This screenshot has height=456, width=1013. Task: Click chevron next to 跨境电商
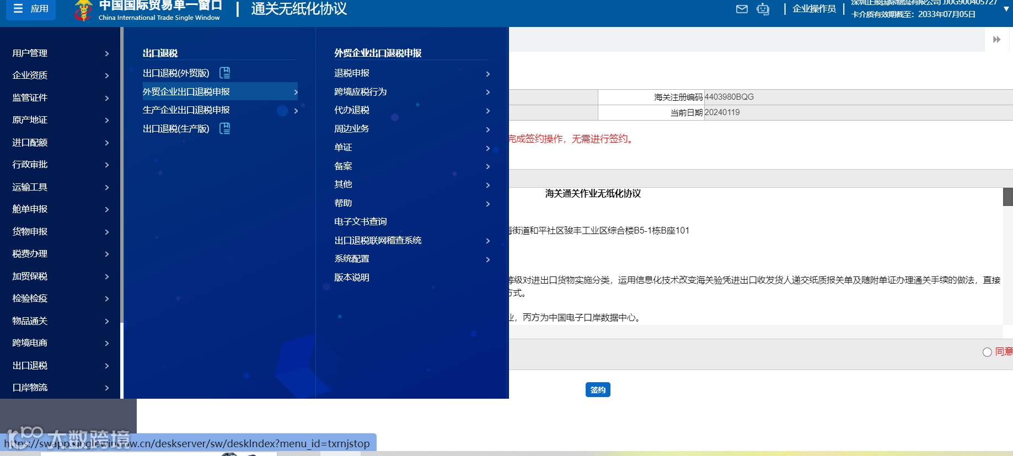click(x=107, y=343)
